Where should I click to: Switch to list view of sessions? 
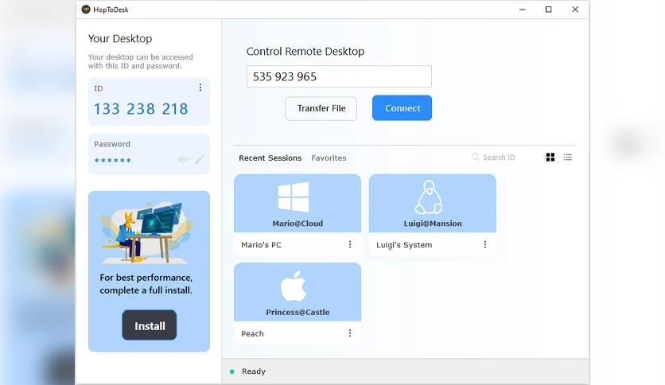(x=567, y=157)
